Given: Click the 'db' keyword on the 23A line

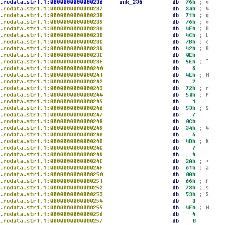Looking at the screenshot, I should coord(176,29).
